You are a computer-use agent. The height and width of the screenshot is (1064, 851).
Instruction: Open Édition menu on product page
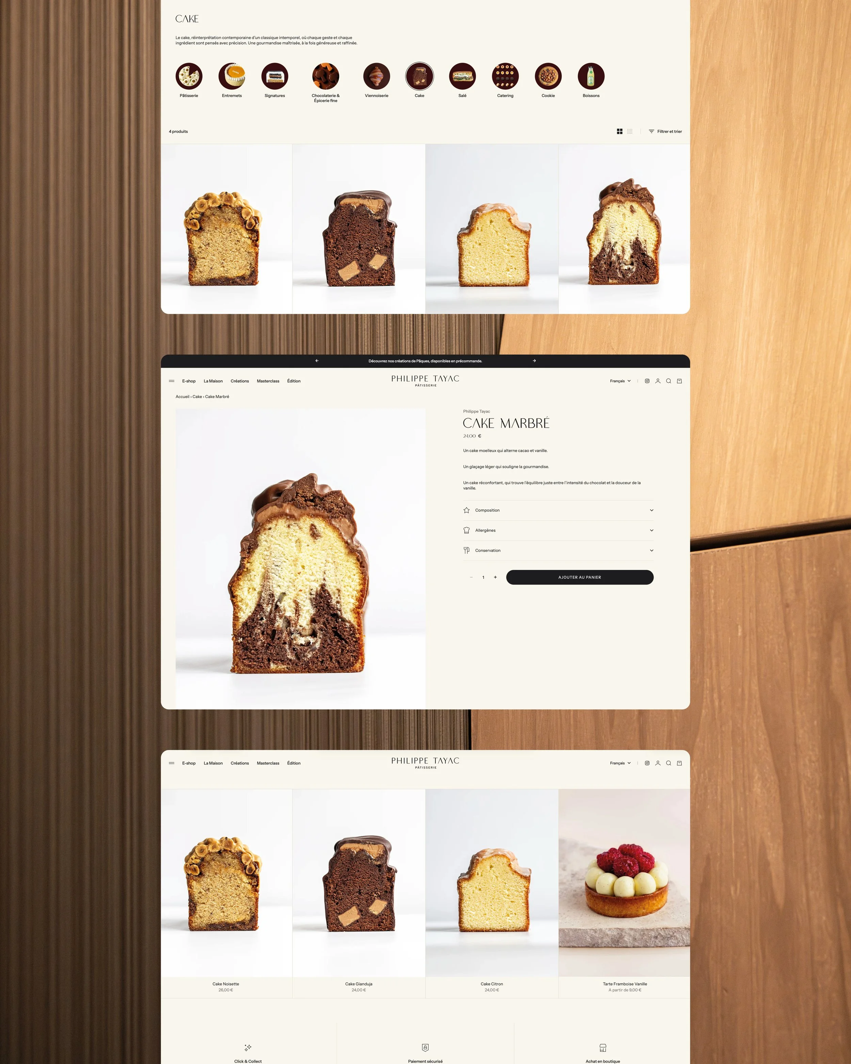click(294, 381)
